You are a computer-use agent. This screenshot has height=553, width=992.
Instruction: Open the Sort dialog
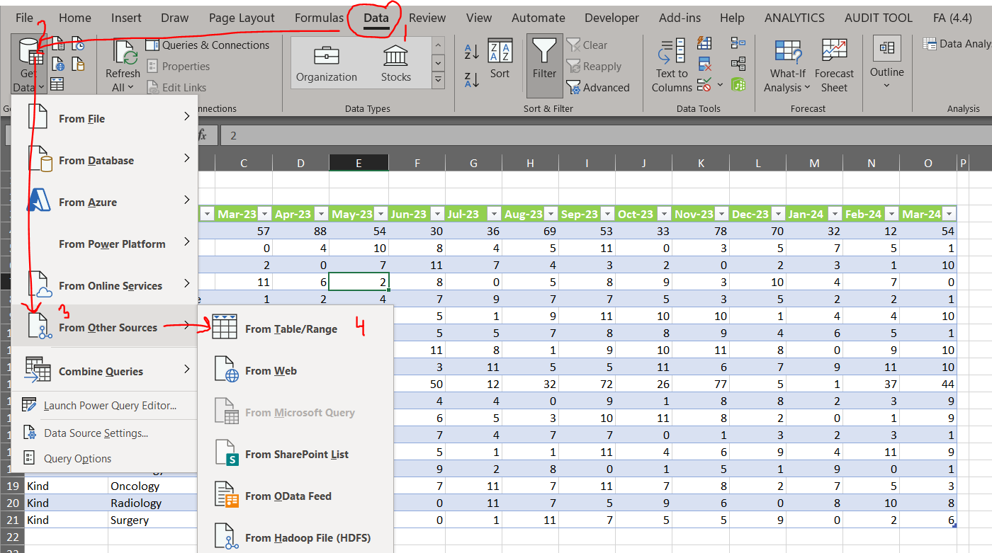pyautogui.click(x=500, y=59)
